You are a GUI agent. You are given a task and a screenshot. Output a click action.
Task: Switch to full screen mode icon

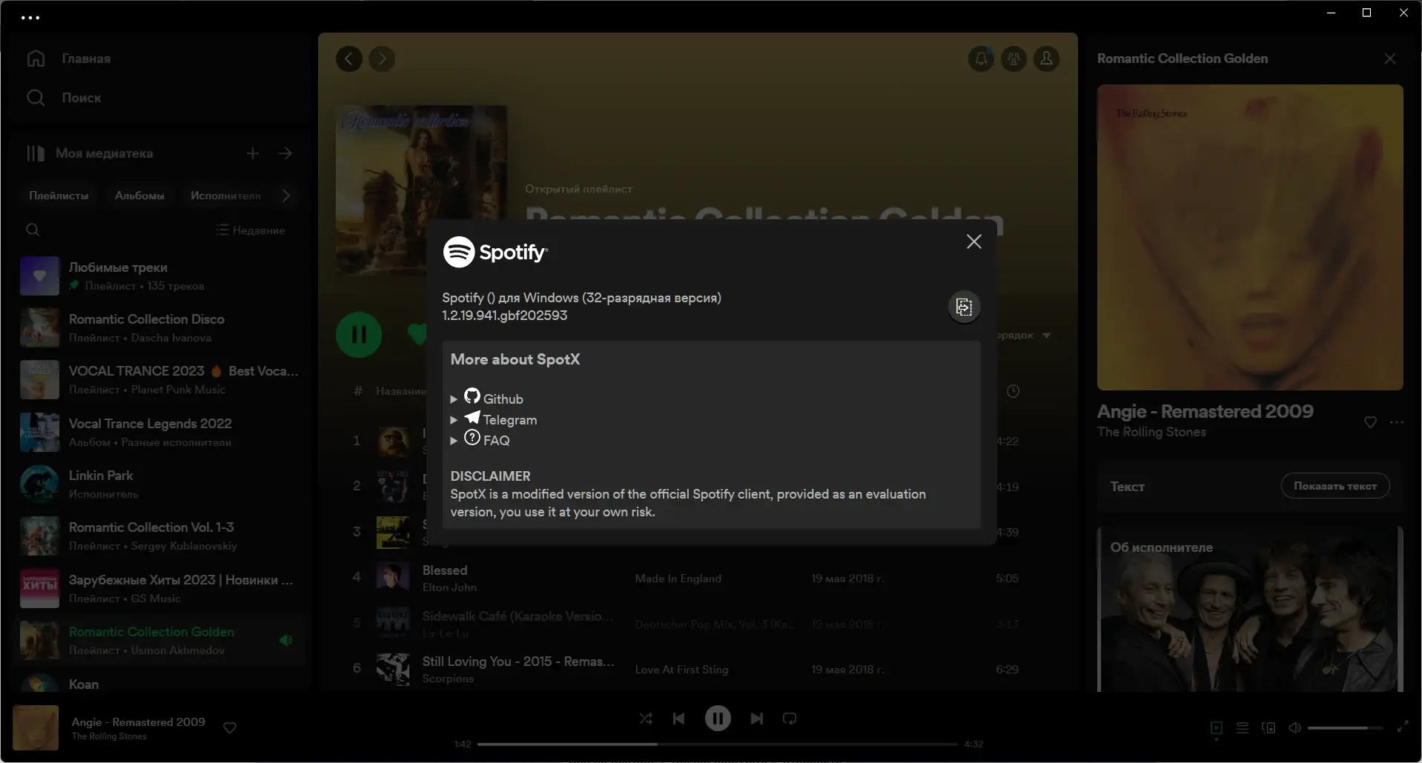tap(1403, 727)
